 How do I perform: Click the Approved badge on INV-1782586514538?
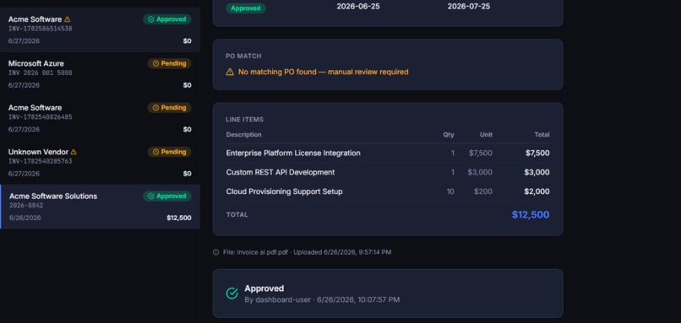166,19
